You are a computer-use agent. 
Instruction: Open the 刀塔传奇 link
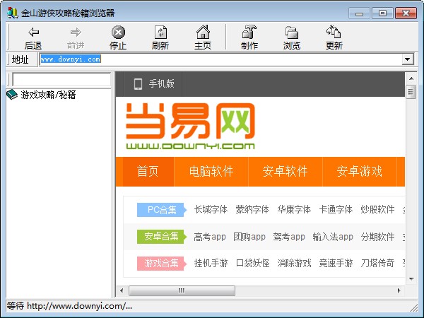[377, 263]
